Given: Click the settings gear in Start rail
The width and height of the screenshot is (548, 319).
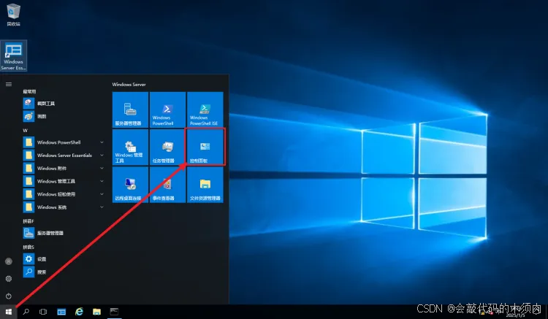Looking at the screenshot, I should 9,279.
